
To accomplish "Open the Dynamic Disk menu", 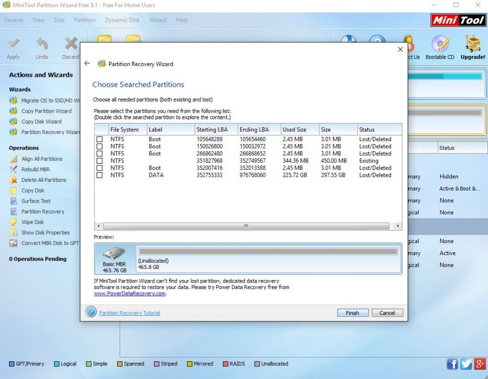I will click(x=122, y=20).
